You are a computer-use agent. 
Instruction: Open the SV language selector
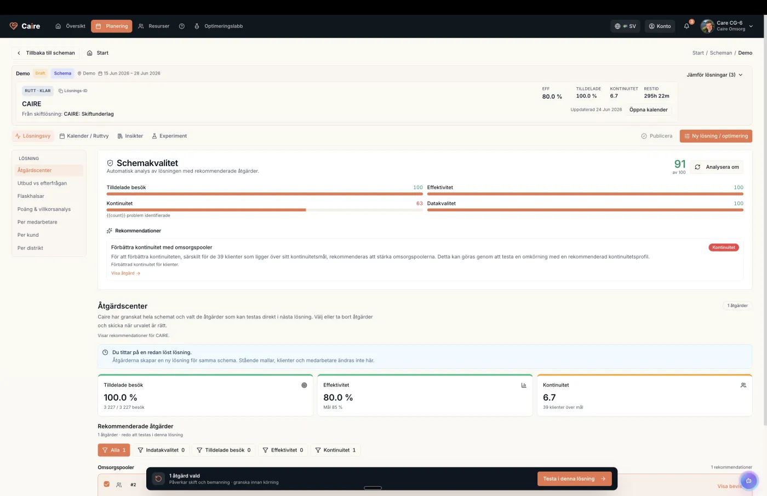pyautogui.click(x=625, y=26)
